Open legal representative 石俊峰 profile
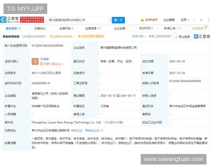This screenshot has width=210, height=168. [x=44, y=59]
